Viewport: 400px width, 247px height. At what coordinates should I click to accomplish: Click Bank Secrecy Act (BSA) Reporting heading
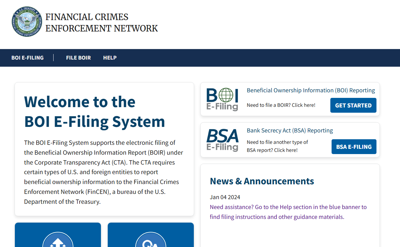(290, 131)
